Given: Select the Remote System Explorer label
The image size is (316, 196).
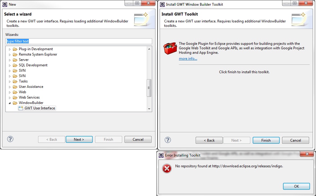Looking at the screenshot, I should click(x=38, y=54).
